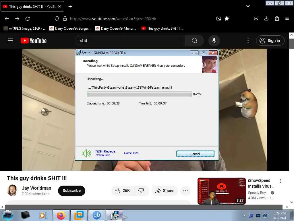The height and width of the screenshot is (221, 294).
Task: Open the Windows Start menu
Action: click(8, 215)
